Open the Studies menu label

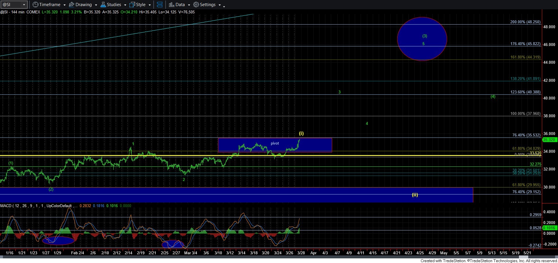click(114, 5)
